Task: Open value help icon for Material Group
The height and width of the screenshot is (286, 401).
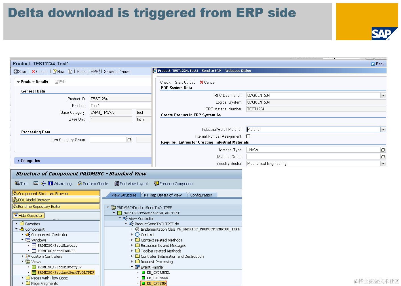Action: pos(383,157)
